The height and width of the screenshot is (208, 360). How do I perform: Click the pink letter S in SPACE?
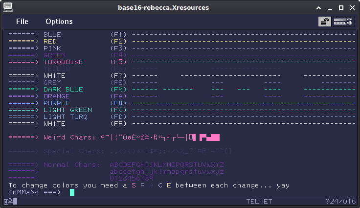134,185
